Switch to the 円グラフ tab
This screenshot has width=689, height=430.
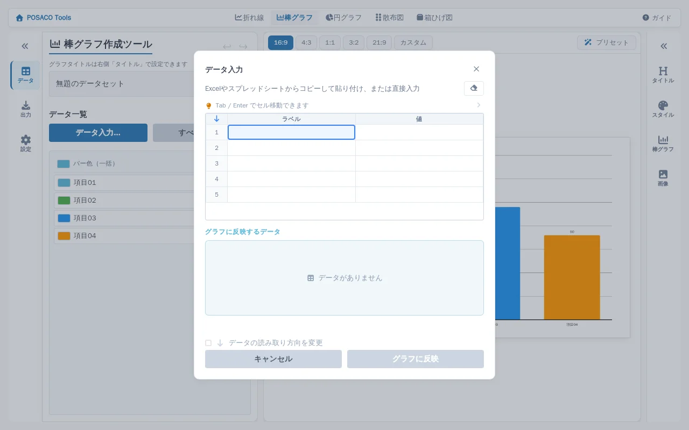(343, 17)
